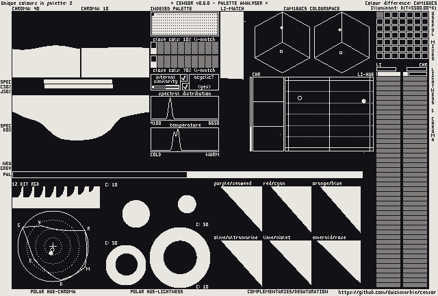Click the dithered LI lightness column
The width and height of the screenshot is (438, 296).
[388, 182]
